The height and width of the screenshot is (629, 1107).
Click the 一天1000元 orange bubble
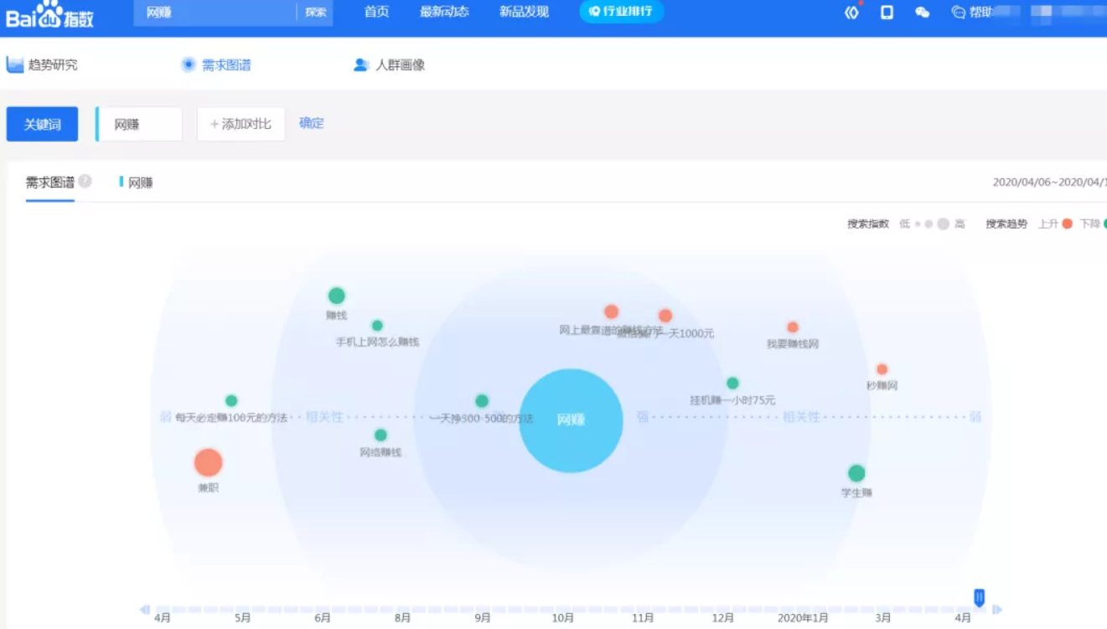click(665, 316)
